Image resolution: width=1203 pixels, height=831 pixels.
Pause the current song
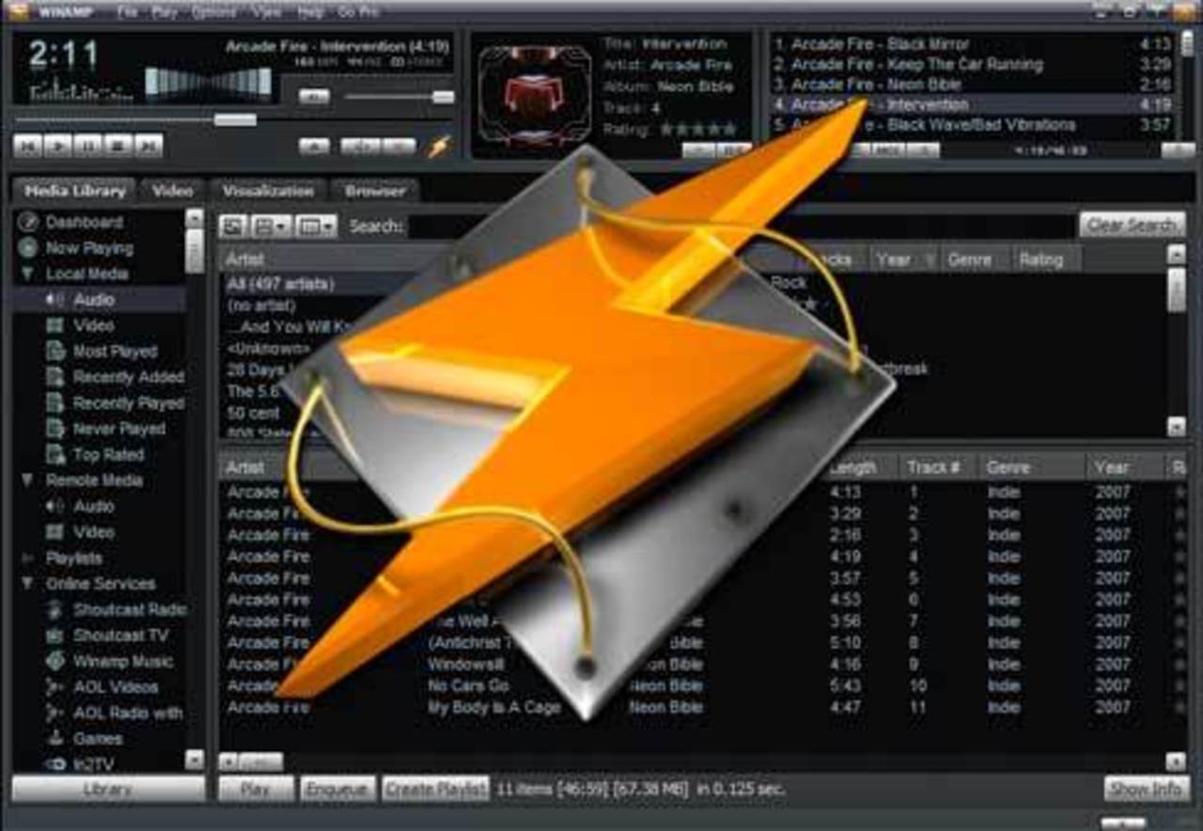coord(88,146)
